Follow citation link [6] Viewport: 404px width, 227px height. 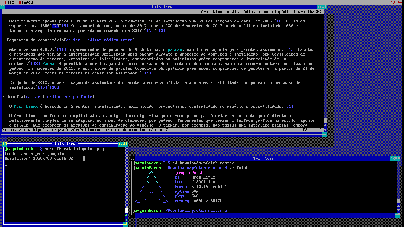(280, 21)
